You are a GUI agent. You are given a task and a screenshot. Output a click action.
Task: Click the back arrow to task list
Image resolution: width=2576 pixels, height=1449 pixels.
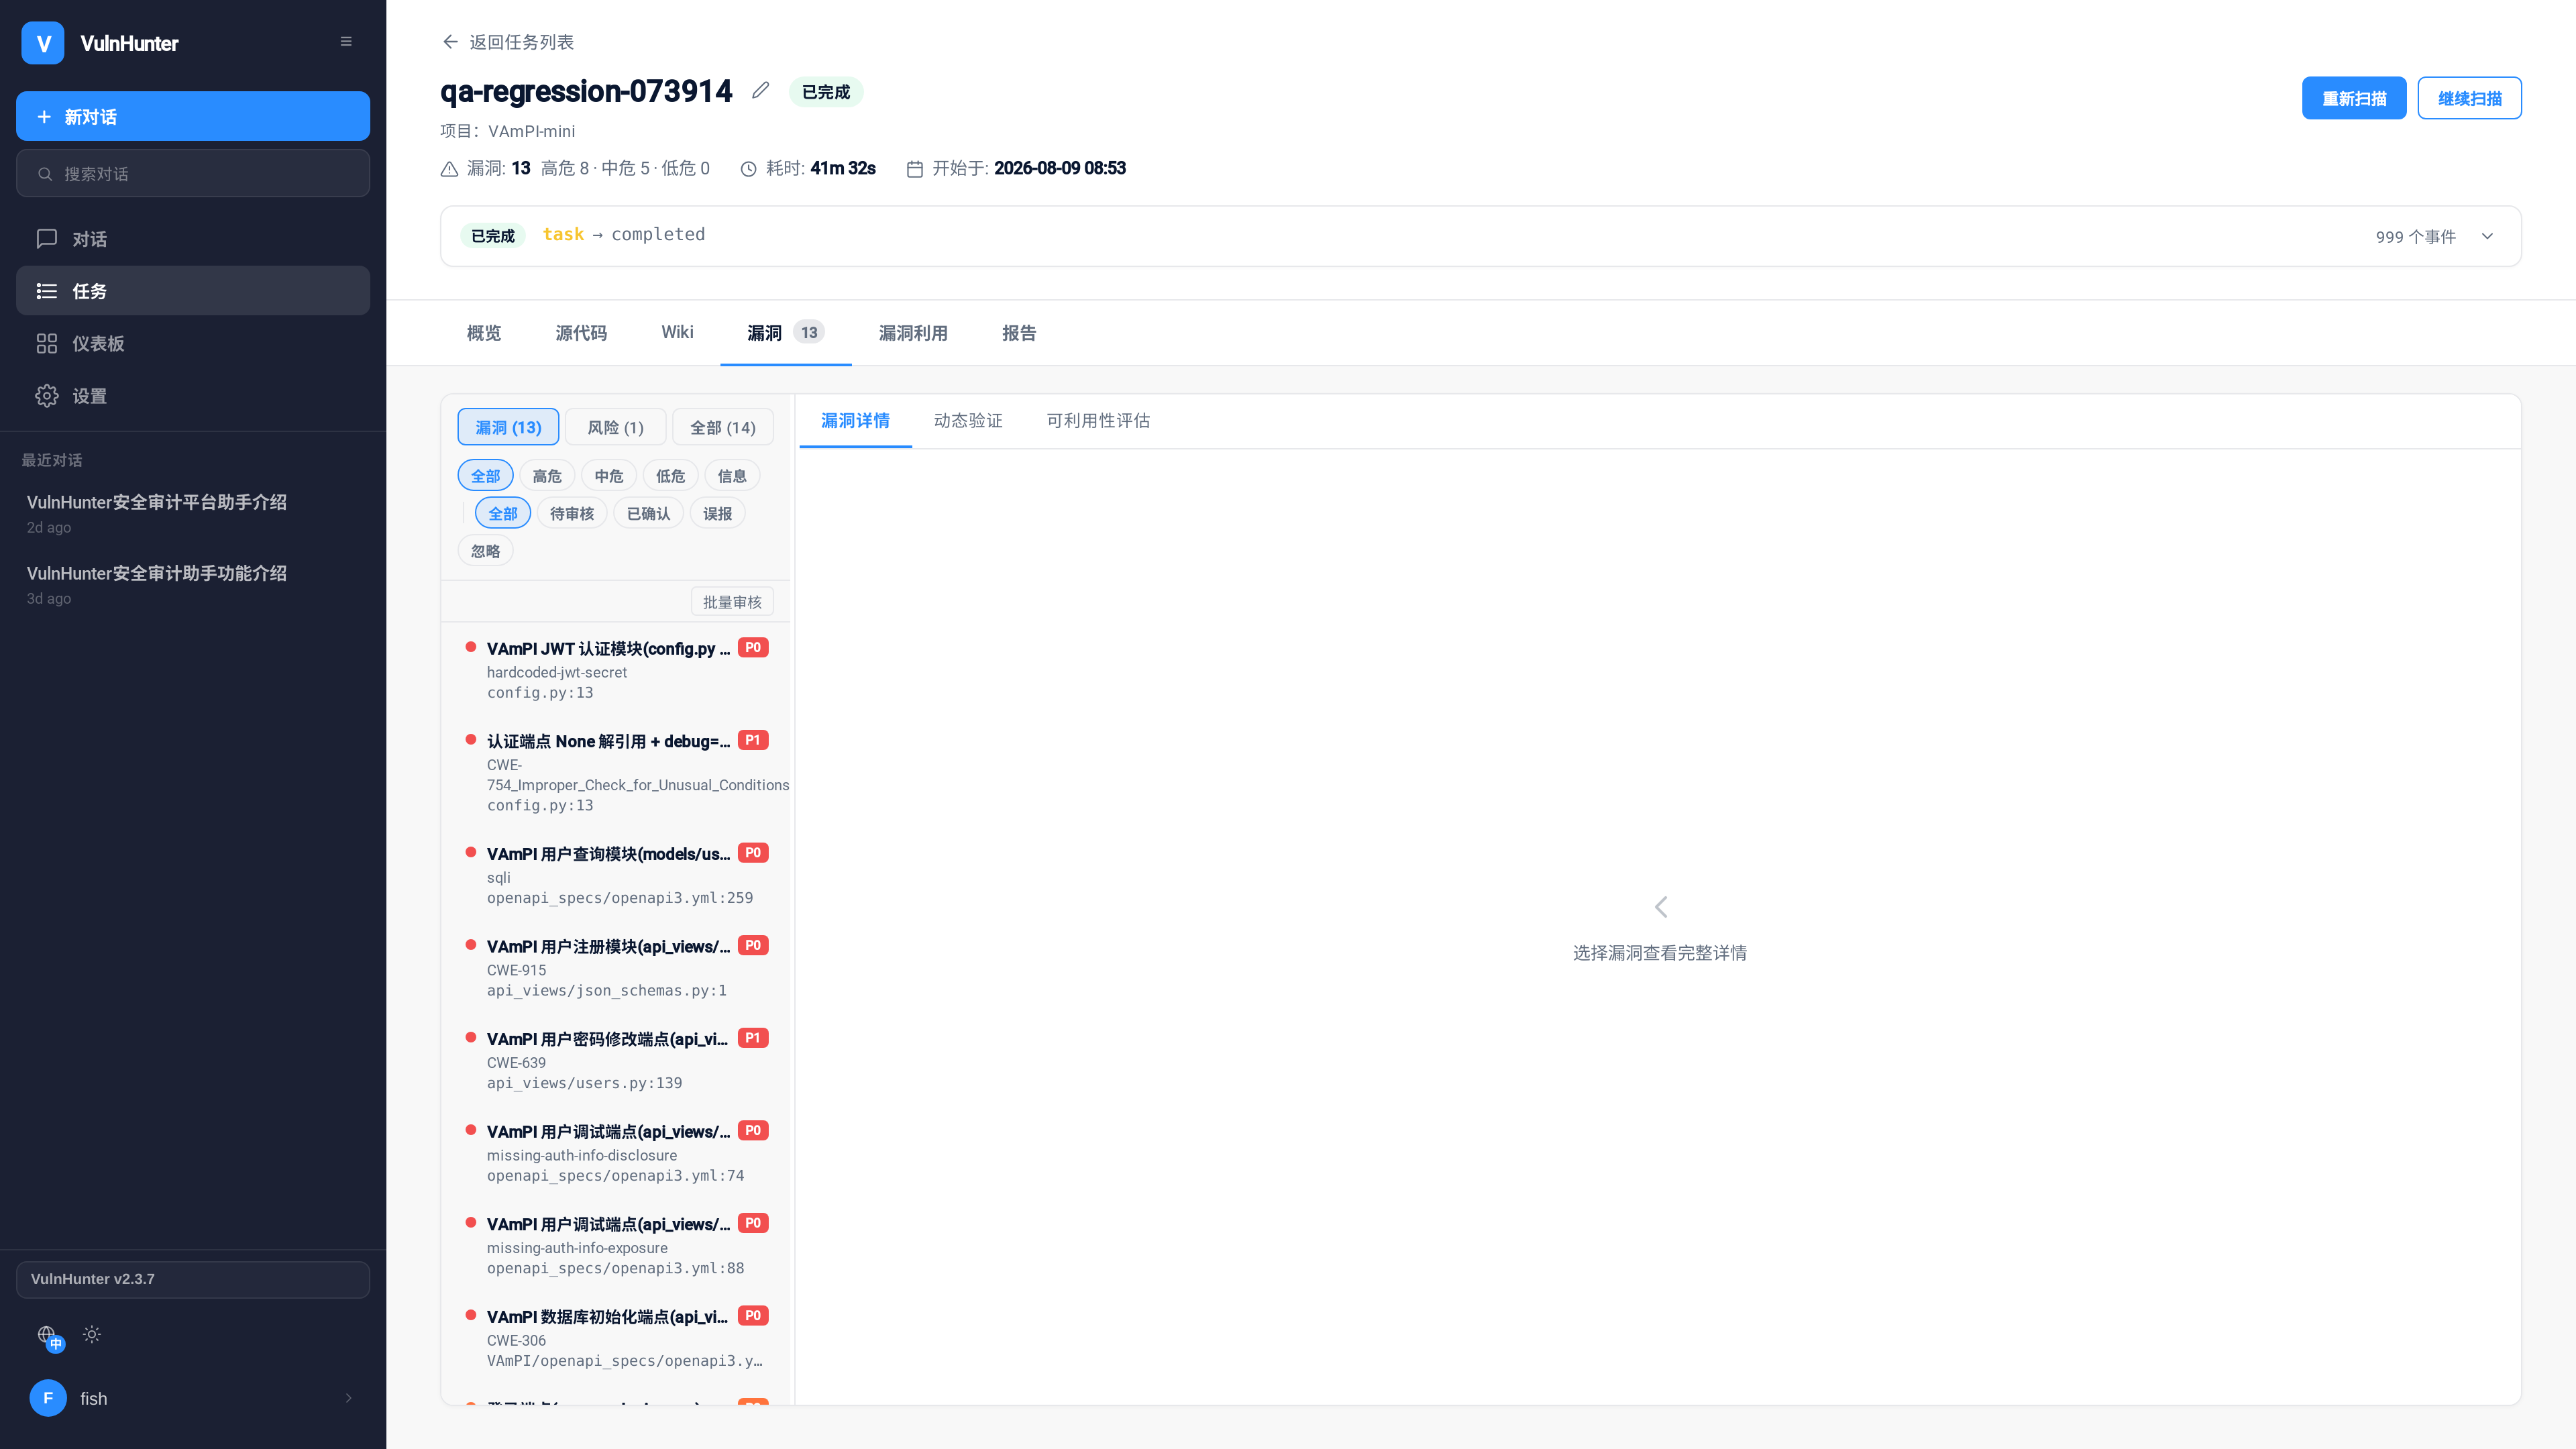(x=450, y=42)
